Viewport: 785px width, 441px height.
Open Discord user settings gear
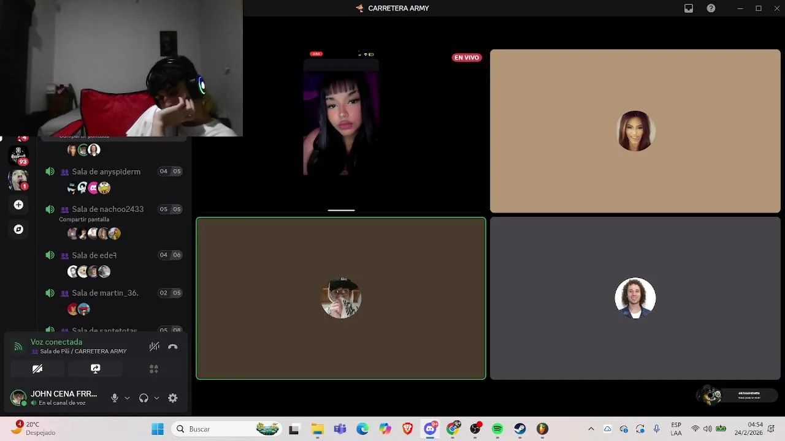[173, 398]
